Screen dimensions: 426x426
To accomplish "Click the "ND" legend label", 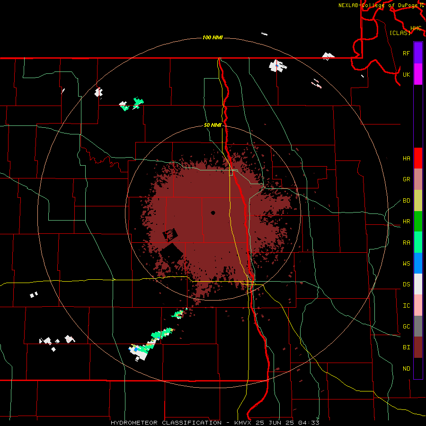I will tap(406, 369).
